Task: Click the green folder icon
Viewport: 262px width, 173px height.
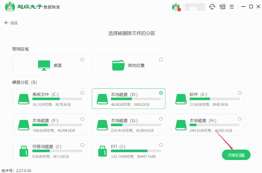Action: (118, 65)
